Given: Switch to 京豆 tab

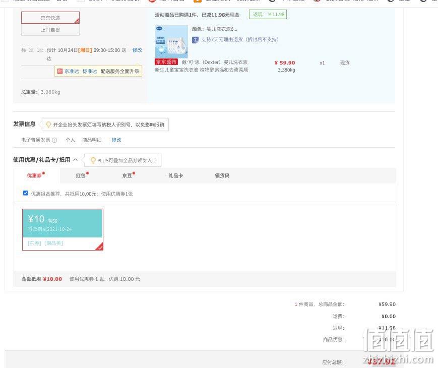Looking at the screenshot, I should [127, 175].
